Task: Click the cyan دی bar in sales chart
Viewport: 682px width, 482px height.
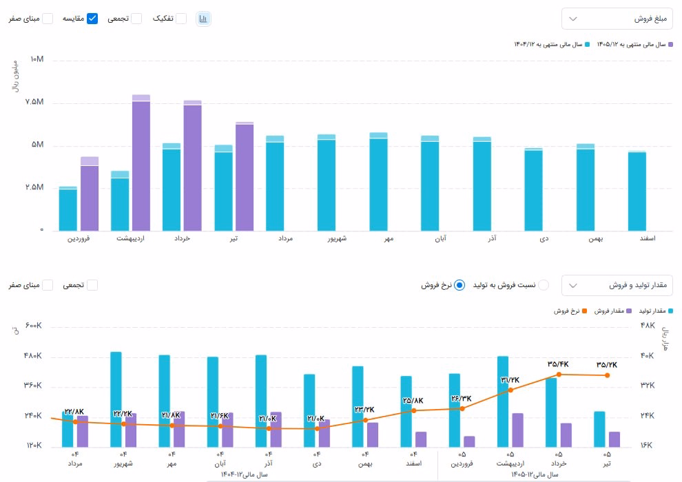Action: [x=533, y=189]
